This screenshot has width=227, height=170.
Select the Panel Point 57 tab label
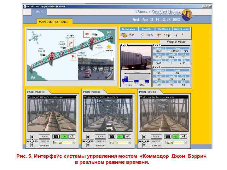(148, 92)
